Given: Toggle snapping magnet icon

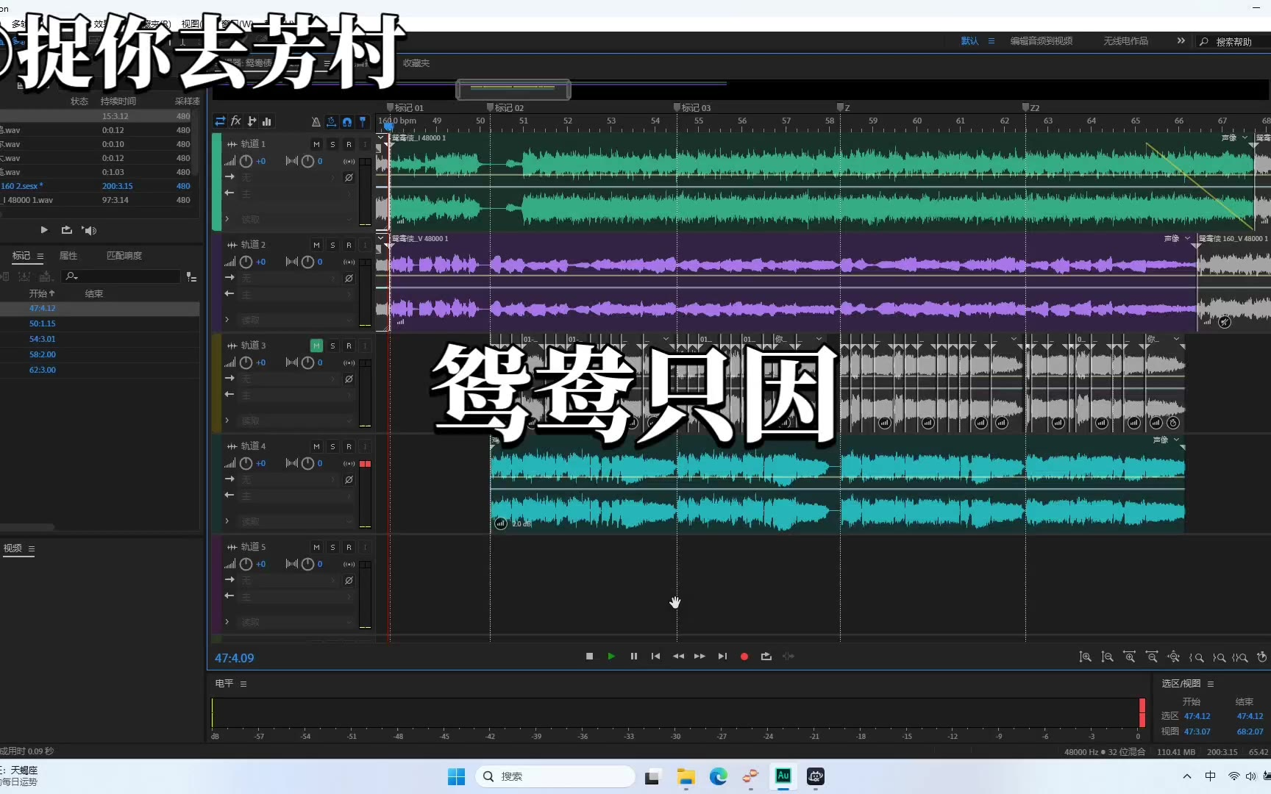Looking at the screenshot, I should point(346,122).
